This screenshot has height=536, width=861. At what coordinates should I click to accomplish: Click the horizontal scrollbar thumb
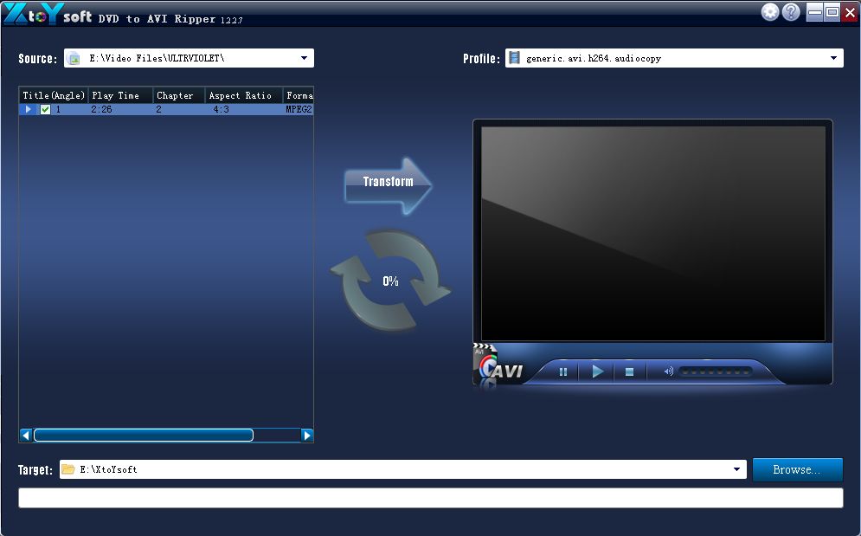(144, 436)
